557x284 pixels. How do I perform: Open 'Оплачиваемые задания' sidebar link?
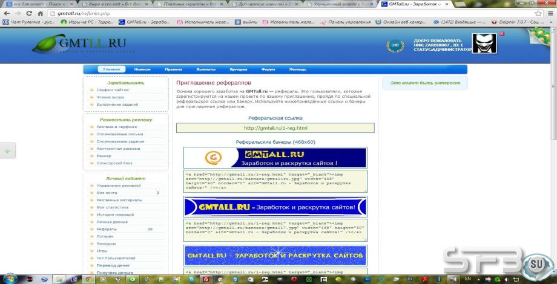click(x=120, y=141)
